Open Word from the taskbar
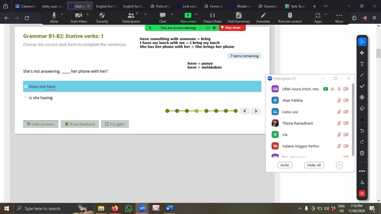The height and width of the screenshot is (214, 381). (169, 208)
